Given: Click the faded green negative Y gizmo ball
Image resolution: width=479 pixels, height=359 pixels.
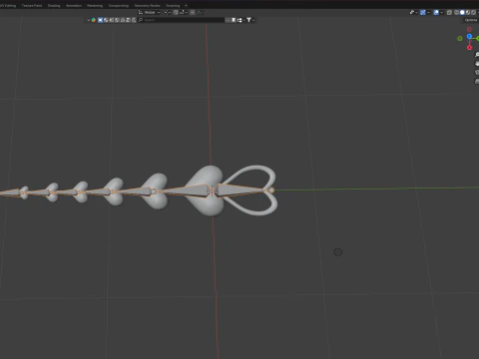Looking at the screenshot, I should [460, 39].
